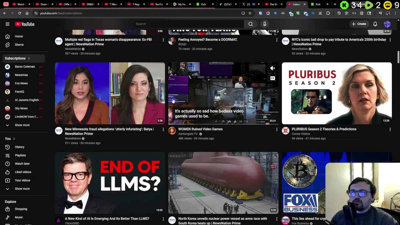Open a new browser tab
Viewport: 400px width, 225px height.
[335, 4]
